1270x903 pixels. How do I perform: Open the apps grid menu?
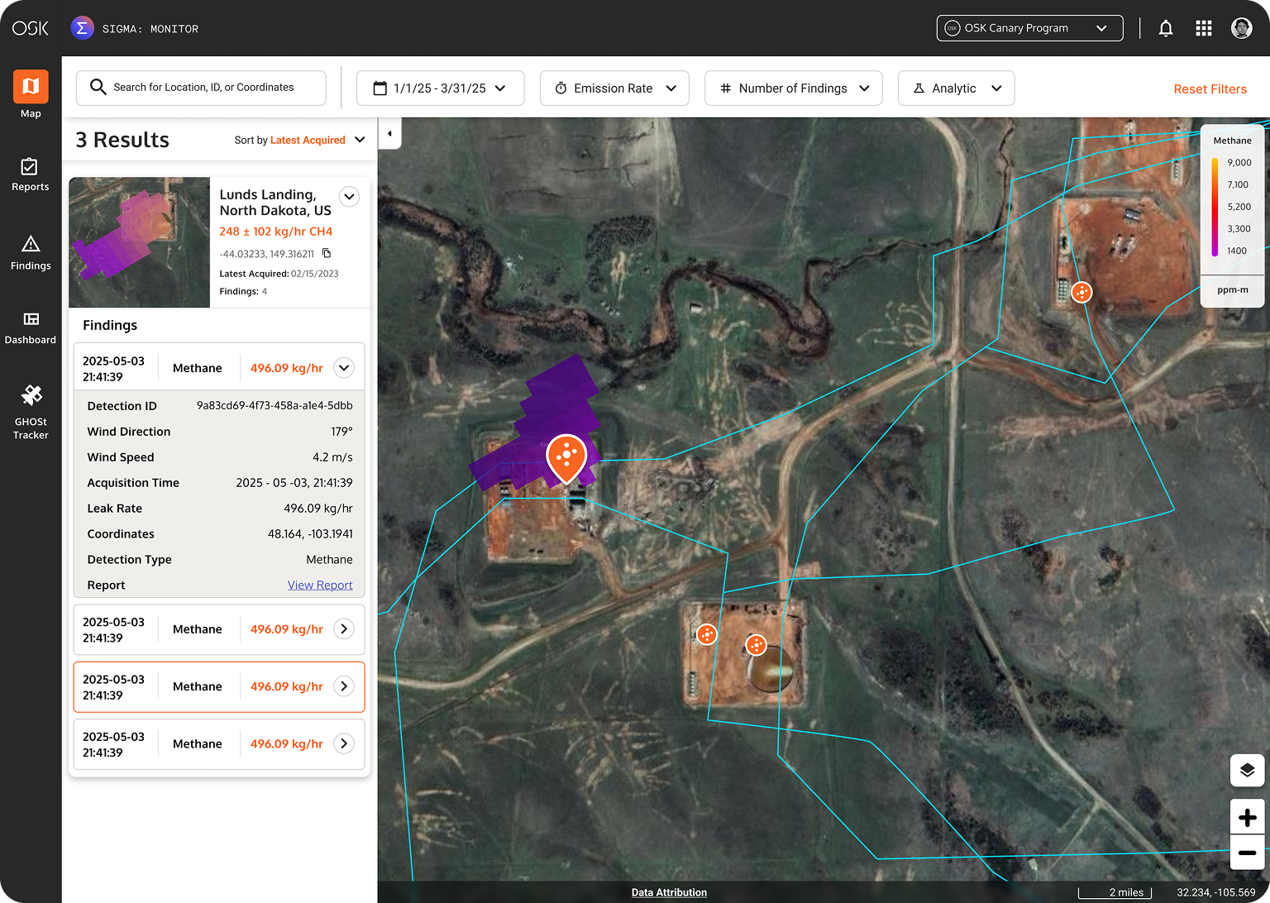[x=1204, y=28]
